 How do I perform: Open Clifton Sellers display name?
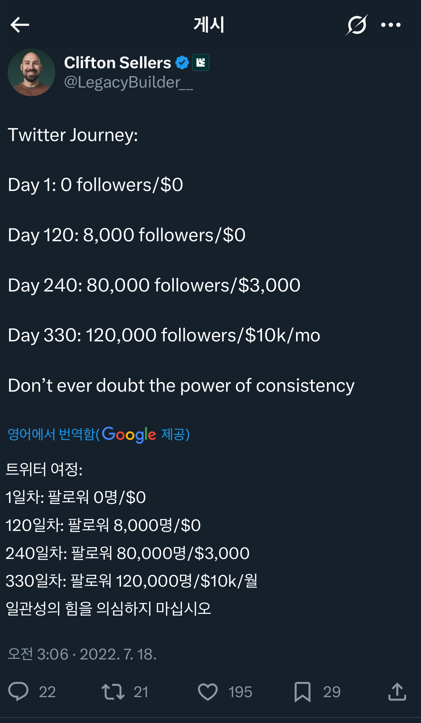pyautogui.click(x=117, y=62)
